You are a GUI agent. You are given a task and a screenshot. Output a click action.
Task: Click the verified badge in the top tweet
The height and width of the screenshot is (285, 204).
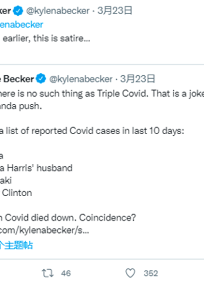(18, 11)
